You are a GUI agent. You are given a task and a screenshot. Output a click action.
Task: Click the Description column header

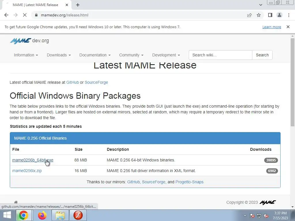(x=118, y=149)
